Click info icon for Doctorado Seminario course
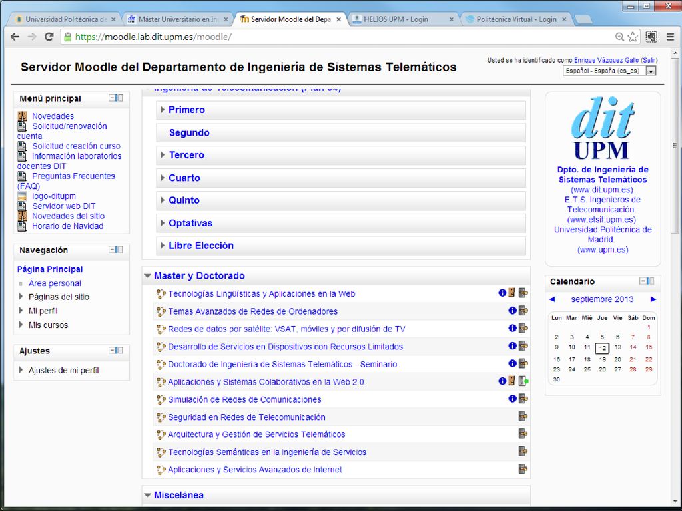The height and width of the screenshot is (511, 682). pyautogui.click(x=512, y=363)
